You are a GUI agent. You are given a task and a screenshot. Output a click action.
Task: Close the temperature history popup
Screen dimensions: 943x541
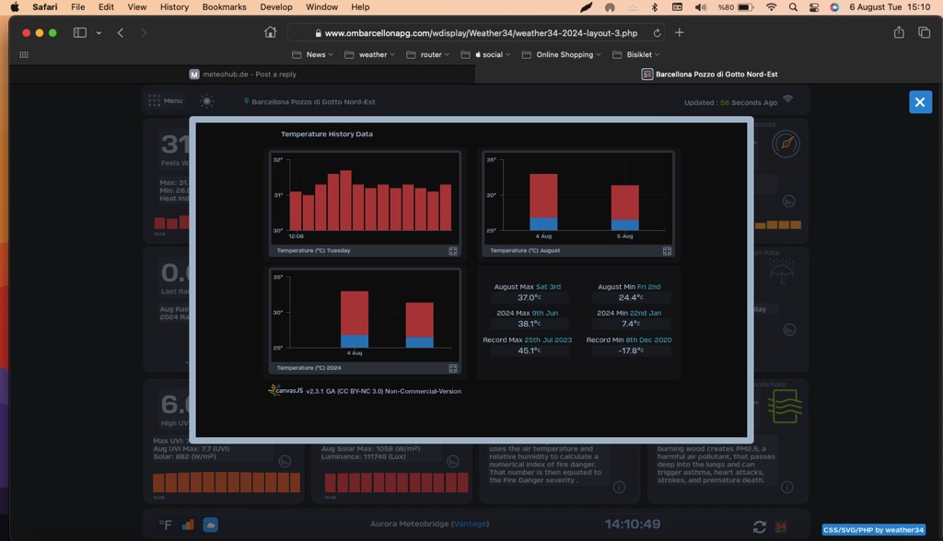coord(920,102)
